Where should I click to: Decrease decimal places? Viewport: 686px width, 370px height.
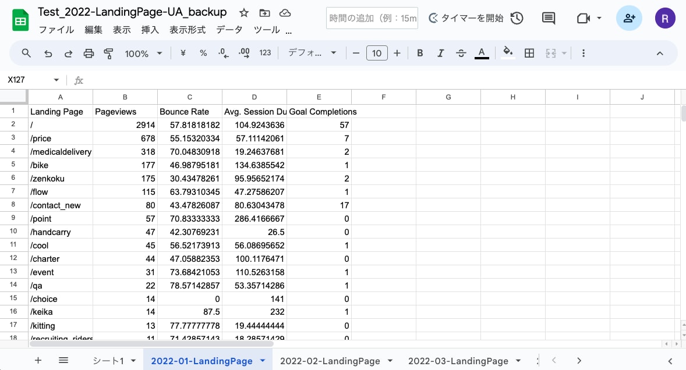click(x=223, y=54)
